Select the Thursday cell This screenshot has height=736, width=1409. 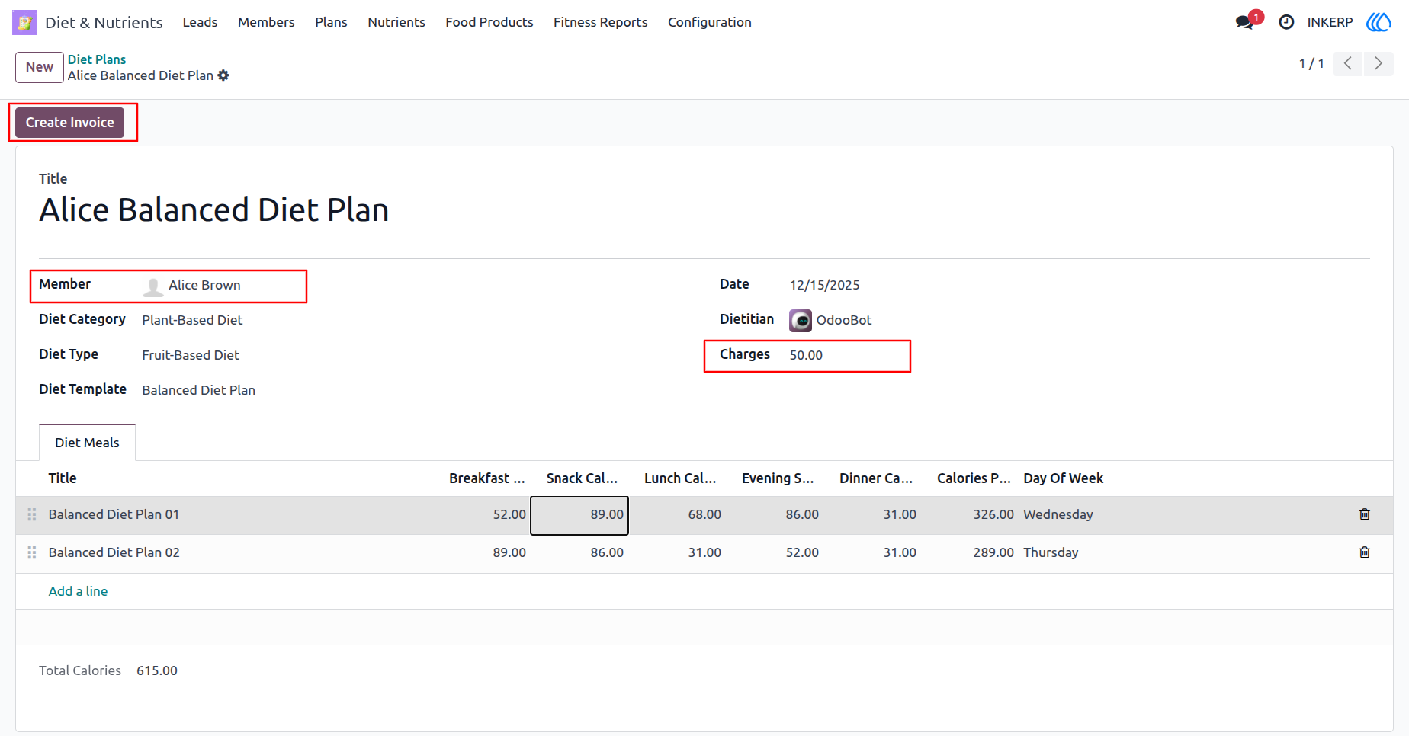coord(1051,552)
